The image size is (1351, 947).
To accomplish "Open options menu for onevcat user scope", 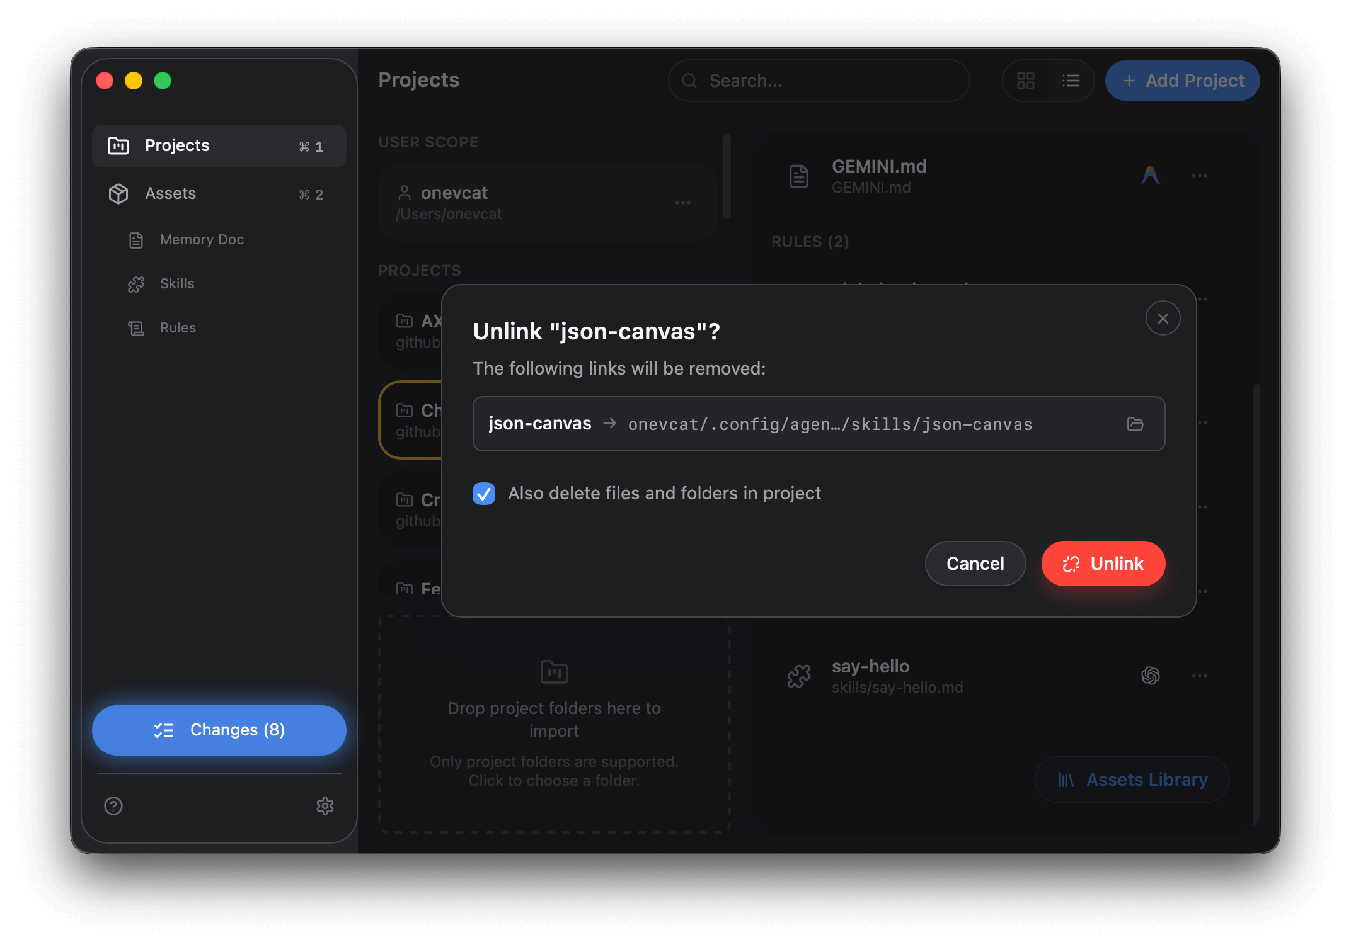I will pos(683,203).
